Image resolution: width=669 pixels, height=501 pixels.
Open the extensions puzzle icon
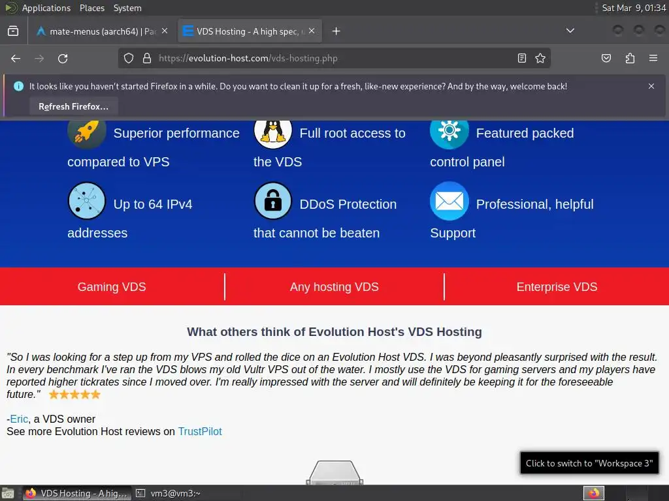tap(630, 58)
